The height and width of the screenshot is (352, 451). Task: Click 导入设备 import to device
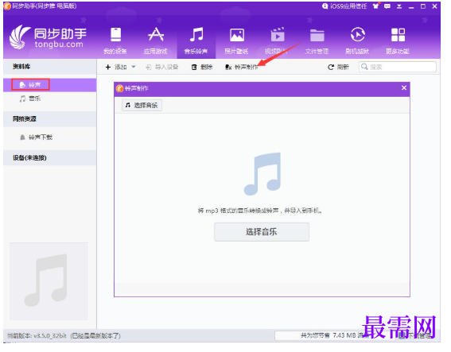click(162, 68)
